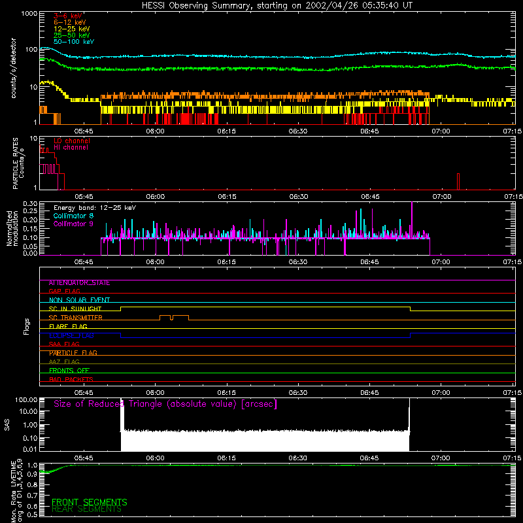This screenshot has width=523, height=523.
Task: Click the counts/s/detector axis label
Action: click(14, 68)
